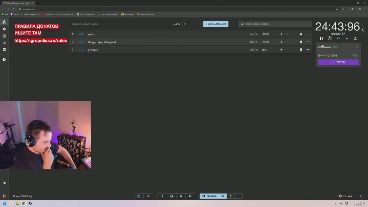The width and height of the screenshot is (368, 207).
Task: Reset the auction timer
Action: pos(330,38)
